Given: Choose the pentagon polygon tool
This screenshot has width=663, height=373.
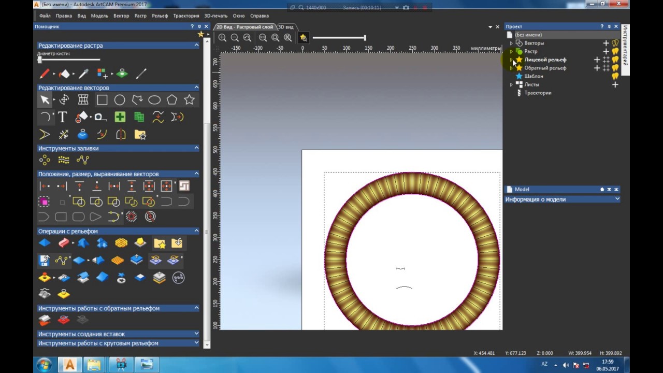Looking at the screenshot, I should click(172, 100).
